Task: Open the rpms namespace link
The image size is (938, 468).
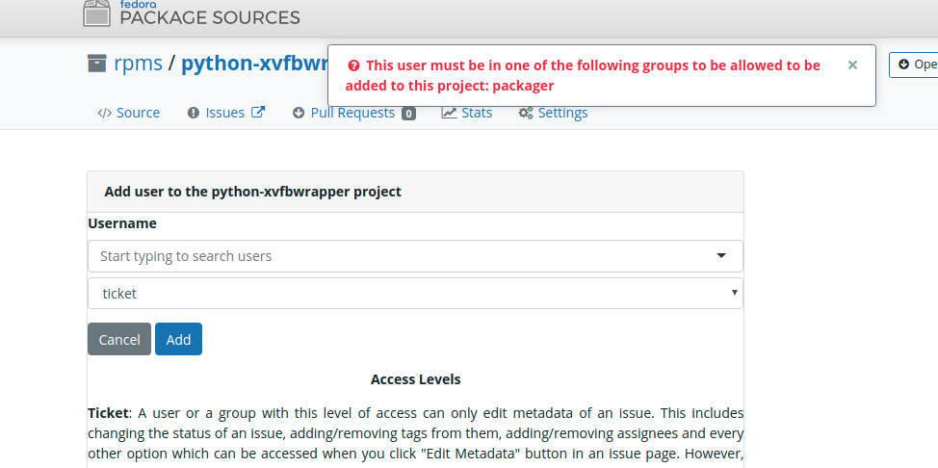Action: [138, 63]
